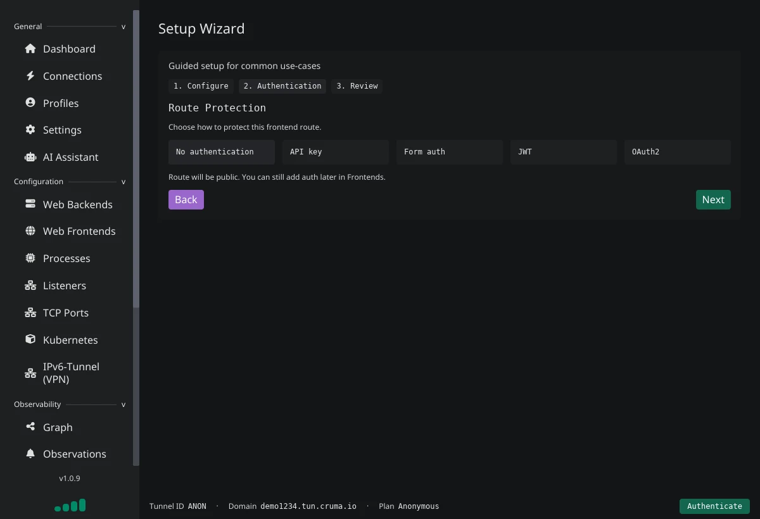Select JWT route protection
The image size is (760, 519).
tap(564, 152)
